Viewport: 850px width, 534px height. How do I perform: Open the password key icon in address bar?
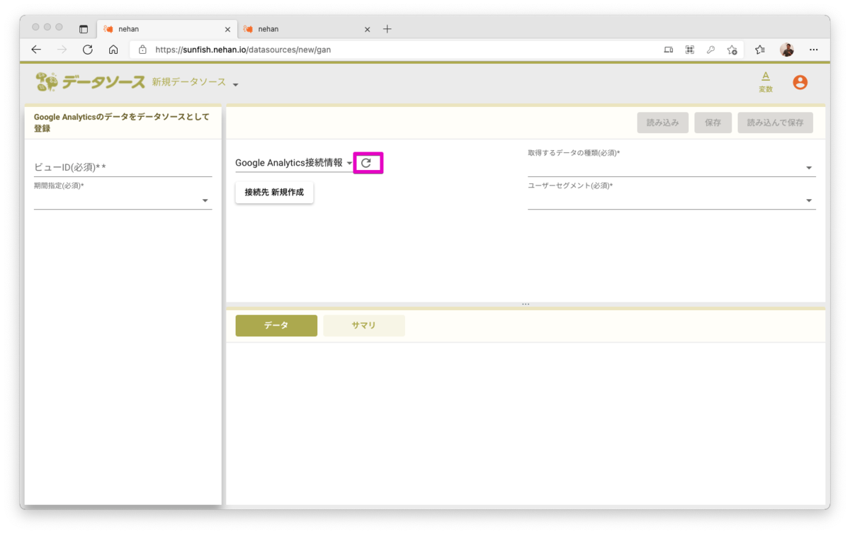pyautogui.click(x=711, y=50)
